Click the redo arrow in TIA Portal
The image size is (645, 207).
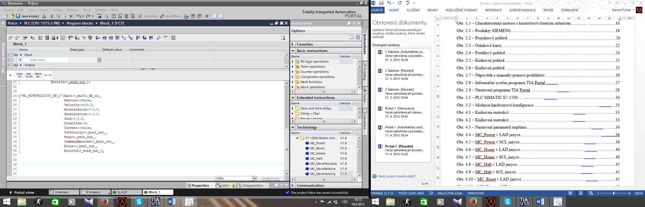(88, 16)
